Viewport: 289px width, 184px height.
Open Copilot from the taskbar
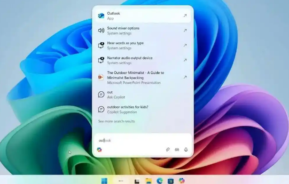(182, 181)
